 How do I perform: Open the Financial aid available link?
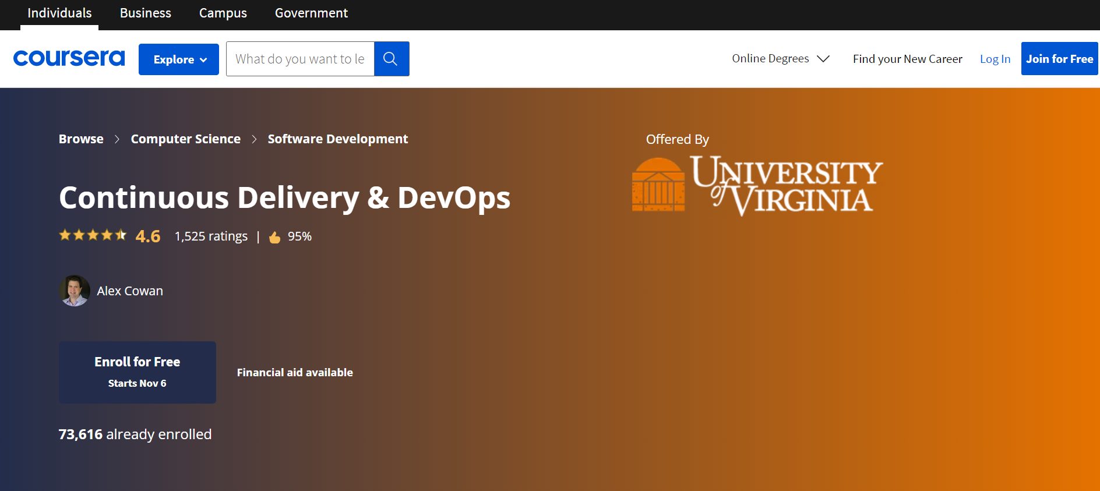coord(295,372)
